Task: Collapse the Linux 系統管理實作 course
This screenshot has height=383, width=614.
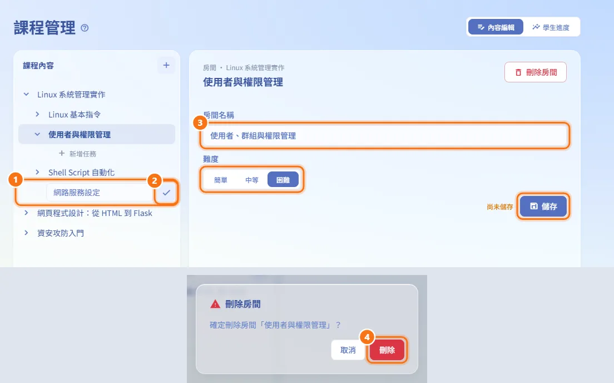Action: click(26, 94)
